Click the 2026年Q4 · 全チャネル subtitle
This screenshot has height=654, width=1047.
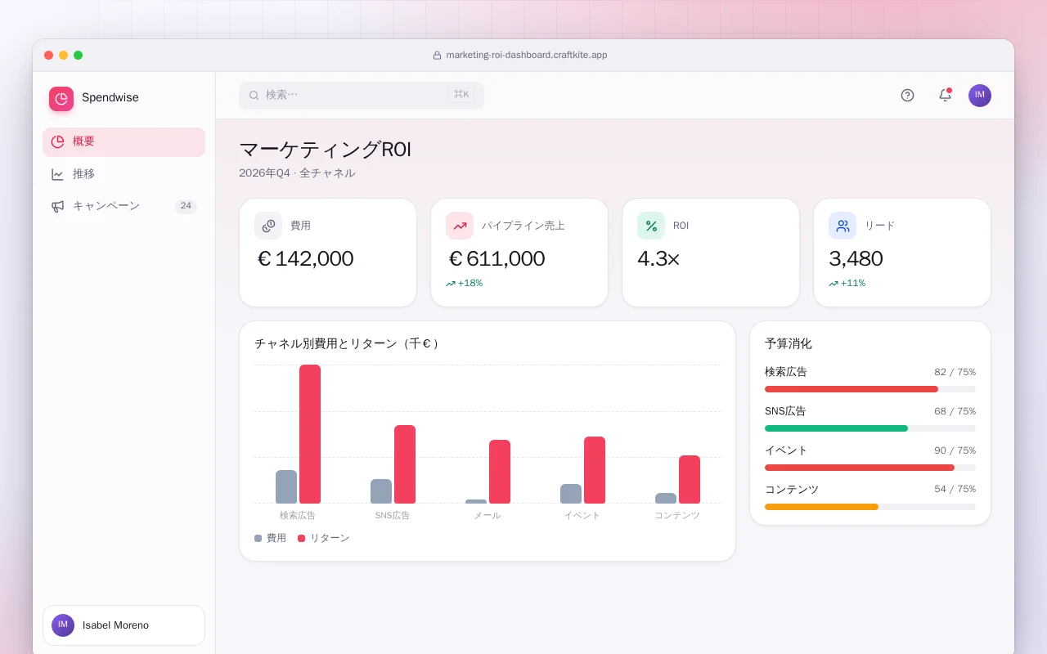297,173
